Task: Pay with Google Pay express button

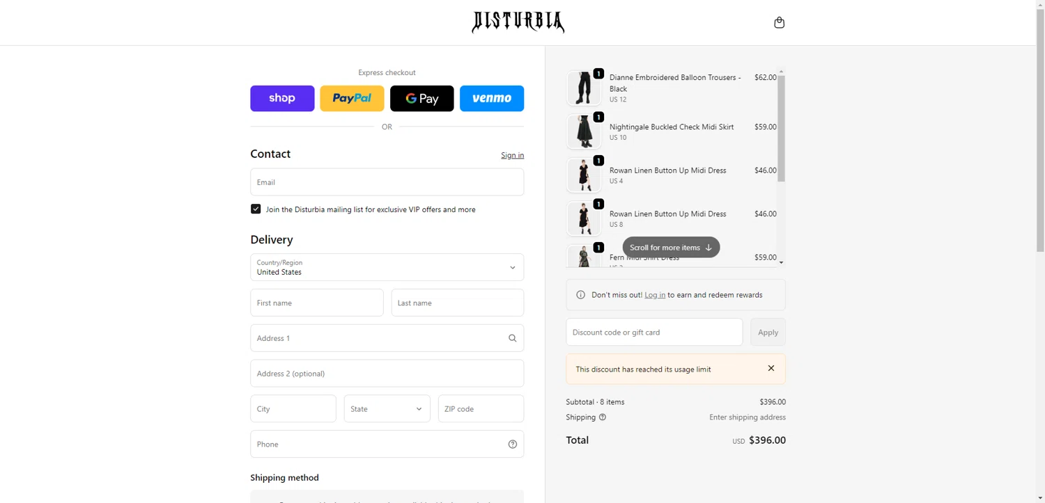Action: point(421,98)
